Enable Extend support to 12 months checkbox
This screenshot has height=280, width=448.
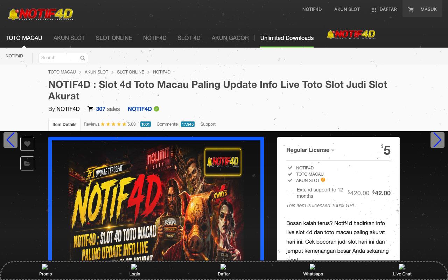[290, 193]
